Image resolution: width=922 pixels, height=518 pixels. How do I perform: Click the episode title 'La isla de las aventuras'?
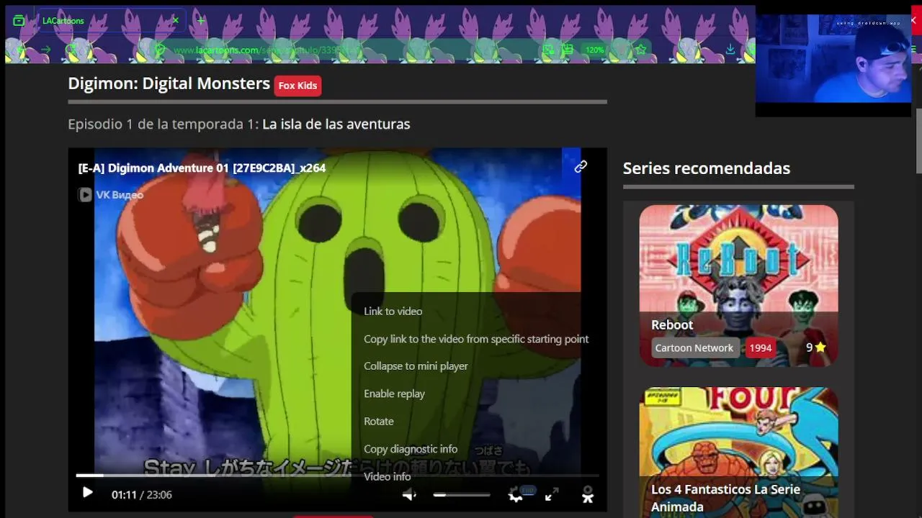336,124
